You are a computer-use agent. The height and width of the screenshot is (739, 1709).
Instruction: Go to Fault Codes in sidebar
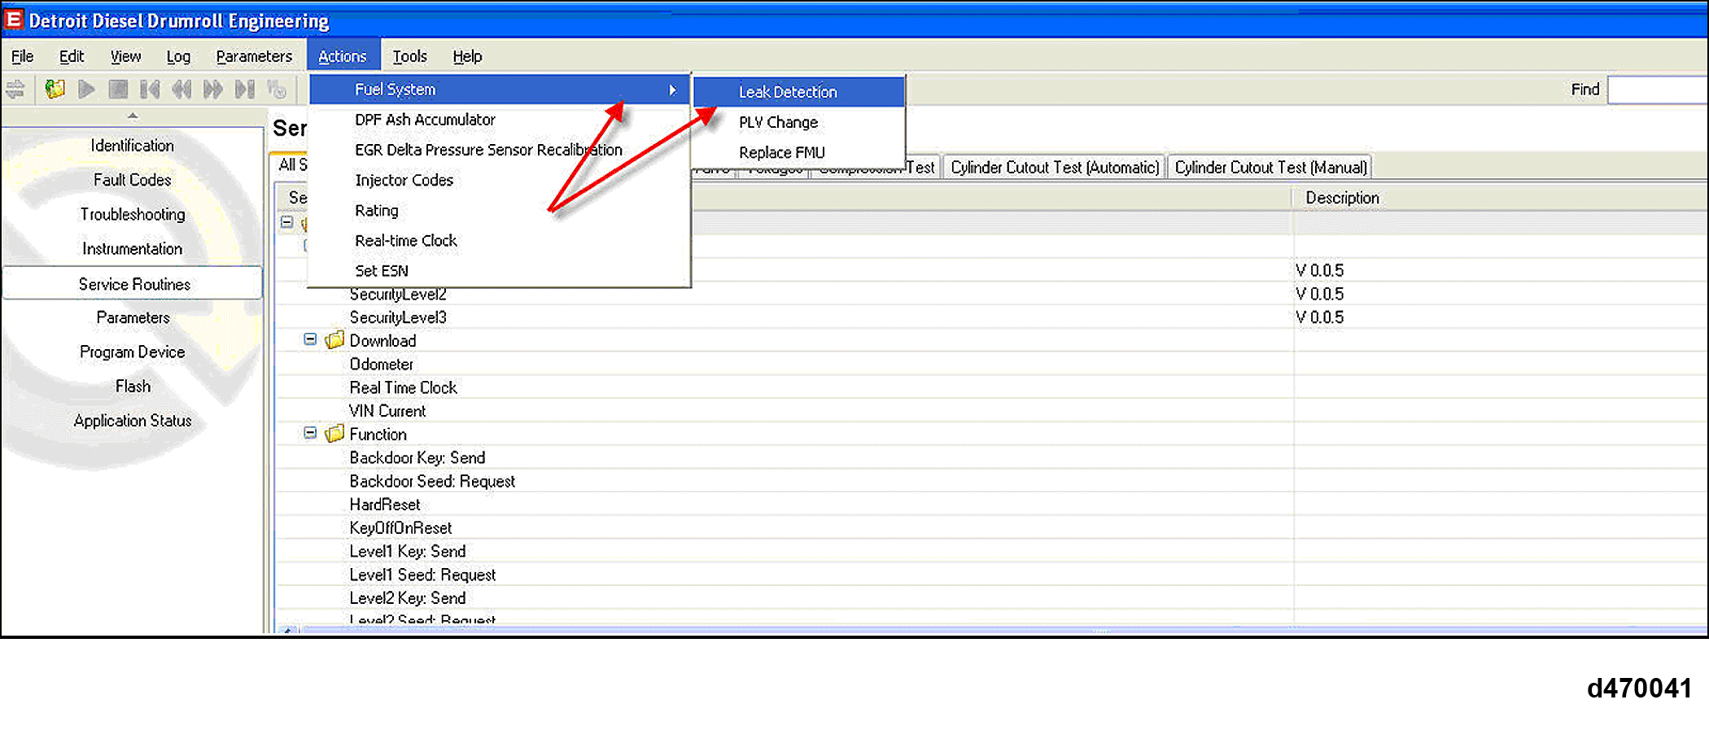coord(132,180)
